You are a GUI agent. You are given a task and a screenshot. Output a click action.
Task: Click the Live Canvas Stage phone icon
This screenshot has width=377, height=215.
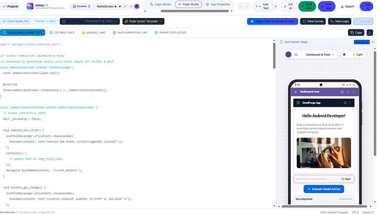(281, 42)
